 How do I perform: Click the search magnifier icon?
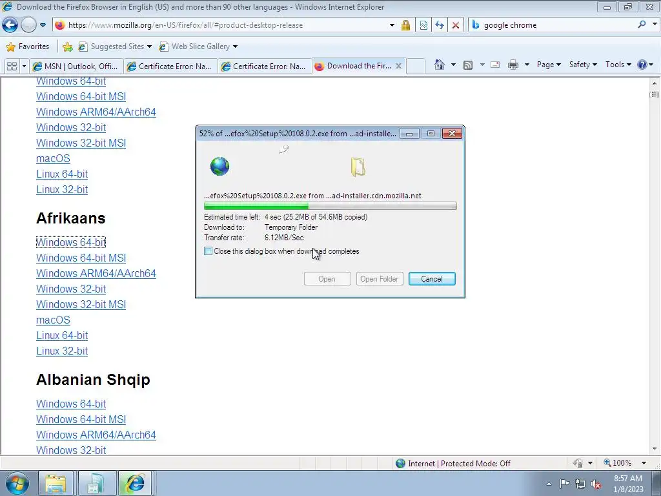(x=642, y=25)
